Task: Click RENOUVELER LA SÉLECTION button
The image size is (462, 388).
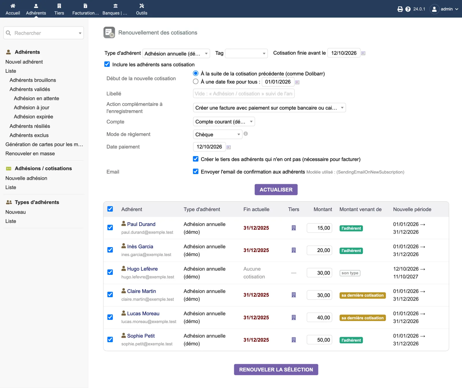Action: click(x=276, y=370)
